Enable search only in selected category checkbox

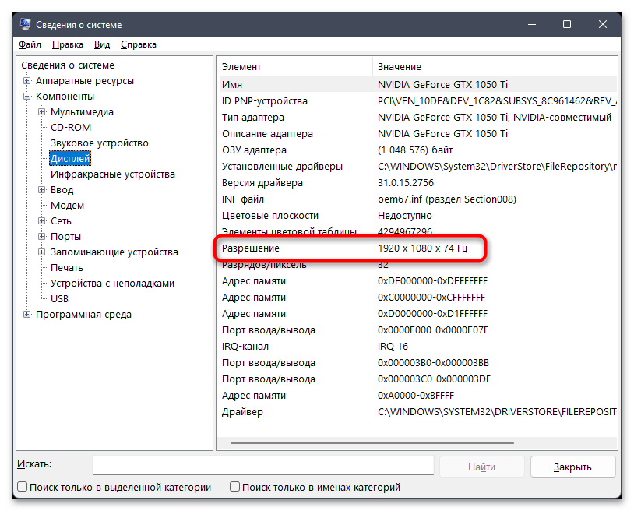pyautogui.click(x=23, y=487)
